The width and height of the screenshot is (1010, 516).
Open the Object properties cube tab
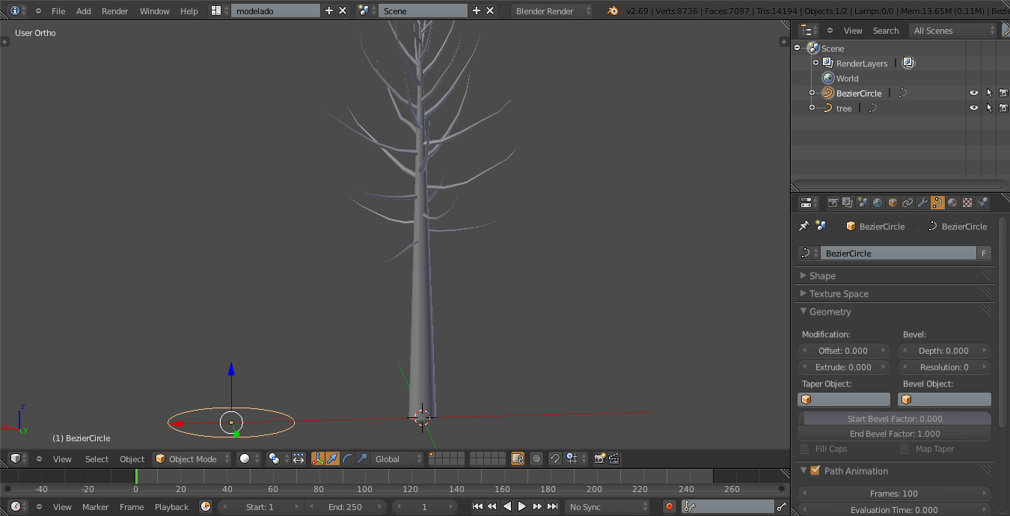click(893, 203)
